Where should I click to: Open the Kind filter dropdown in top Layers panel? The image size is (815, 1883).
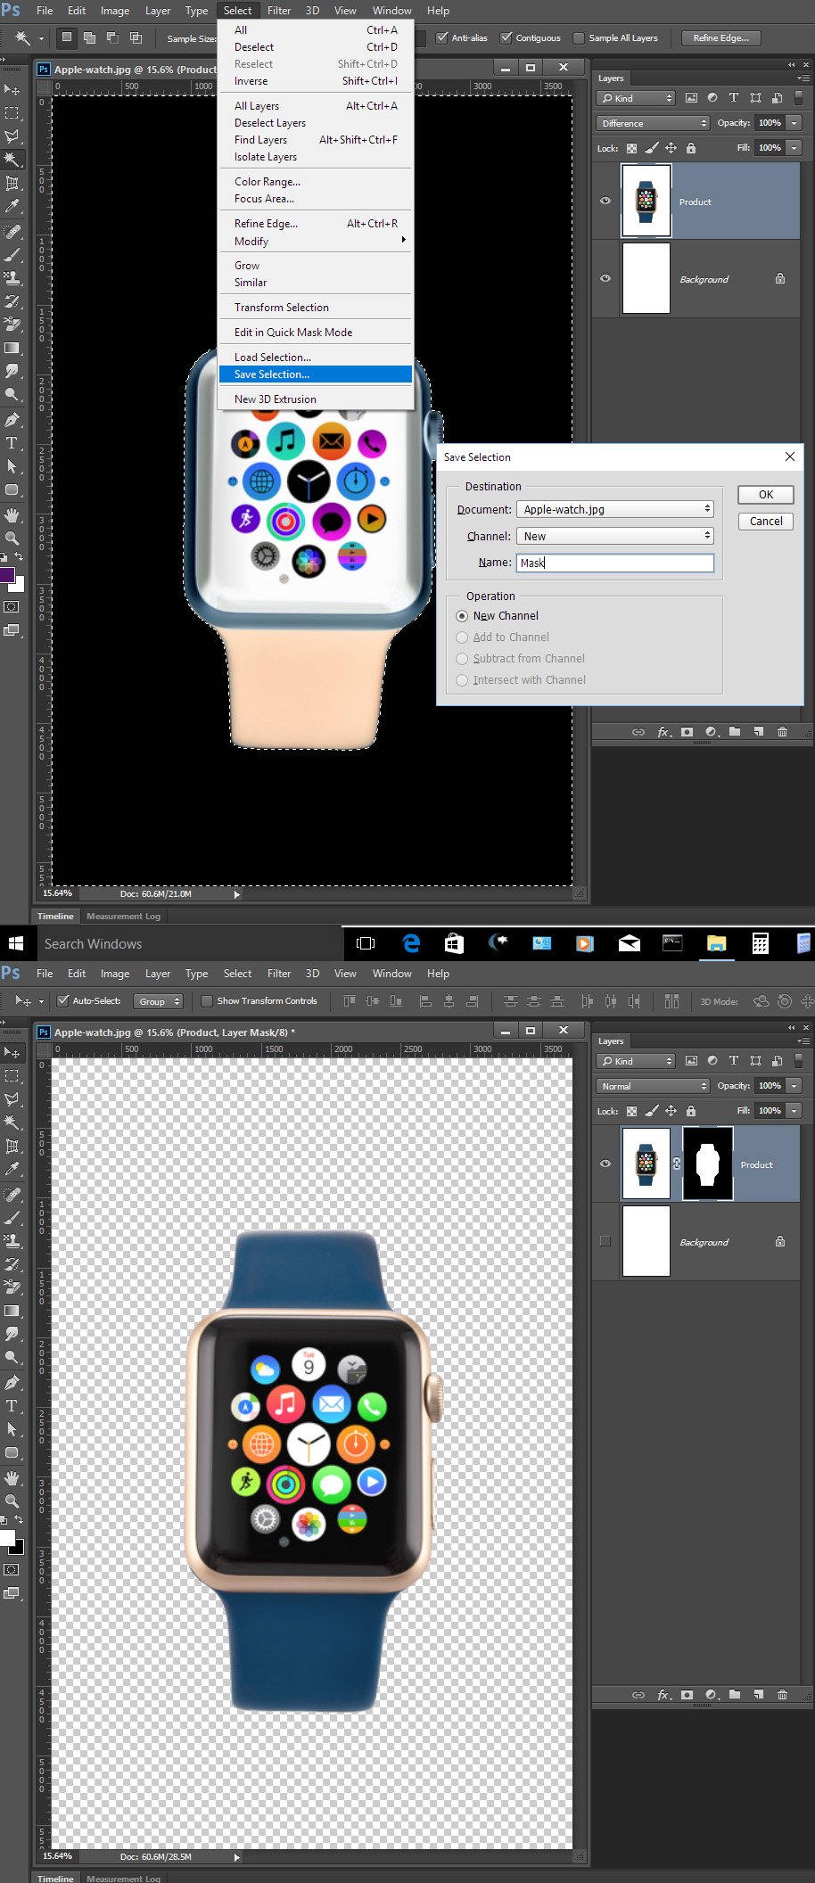(636, 98)
